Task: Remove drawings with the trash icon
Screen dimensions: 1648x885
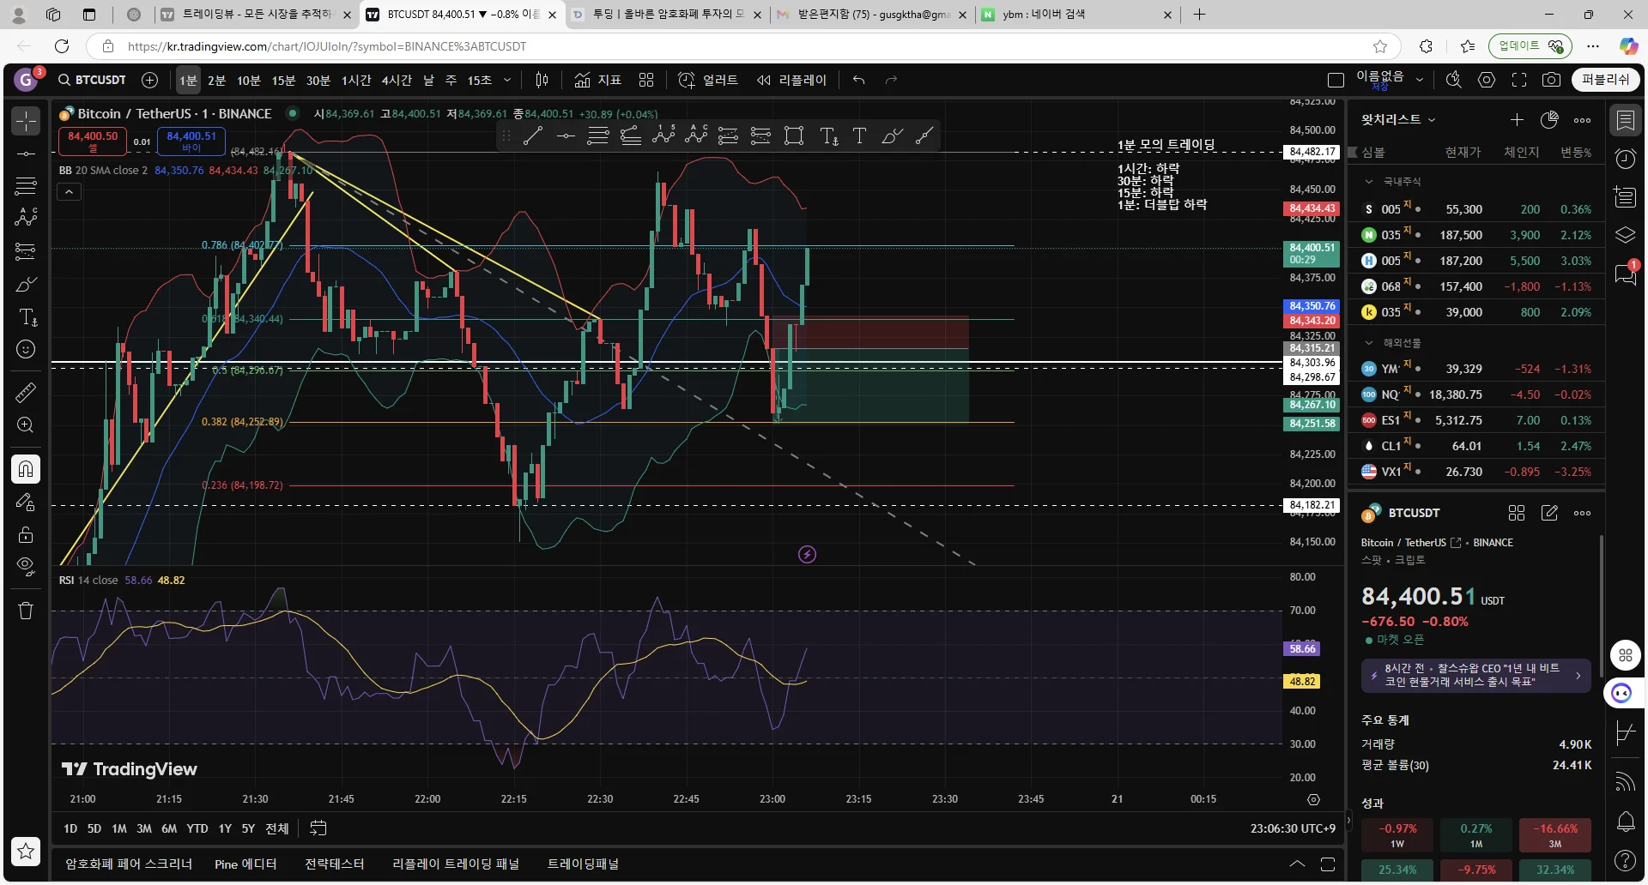Action: point(26,611)
